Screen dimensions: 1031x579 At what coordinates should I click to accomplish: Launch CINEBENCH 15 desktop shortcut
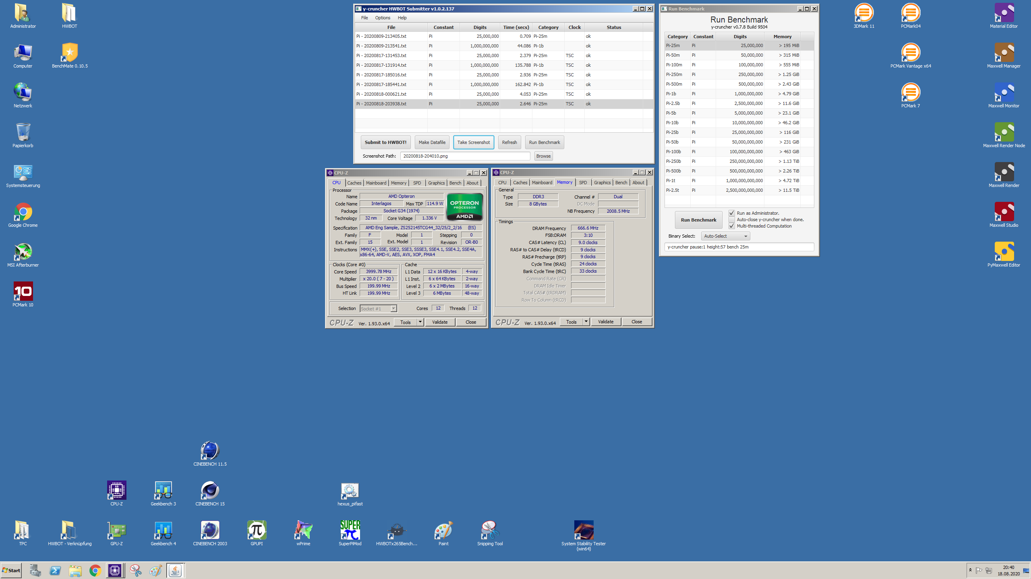click(210, 493)
